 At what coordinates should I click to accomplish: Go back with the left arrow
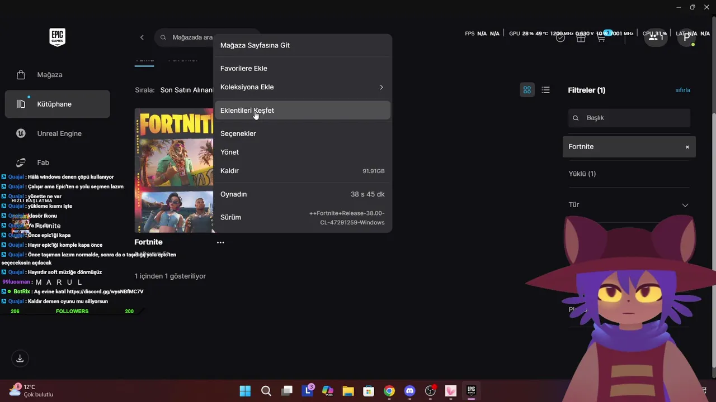click(142, 37)
